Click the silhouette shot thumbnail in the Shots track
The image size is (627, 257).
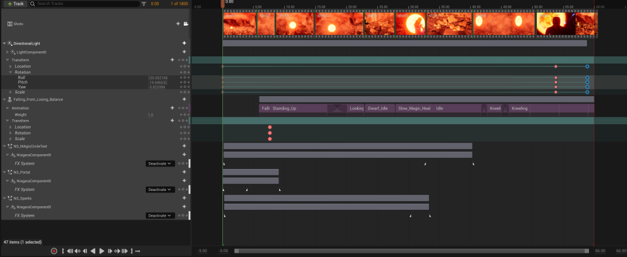click(x=555, y=24)
